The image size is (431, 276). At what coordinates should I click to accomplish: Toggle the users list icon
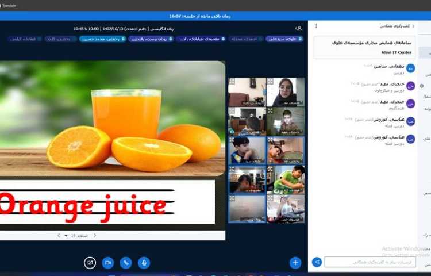pyautogui.click(x=298, y=28)
